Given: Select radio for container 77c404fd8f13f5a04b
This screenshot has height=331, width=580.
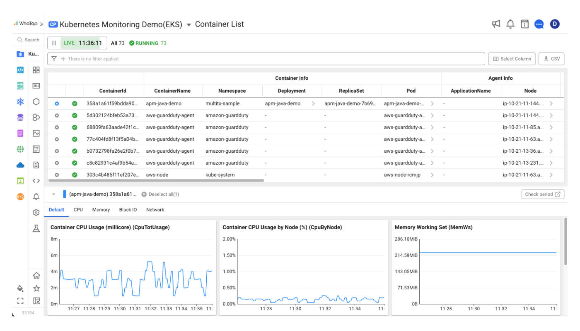Looking at the screenshot, I should [57, 139].
